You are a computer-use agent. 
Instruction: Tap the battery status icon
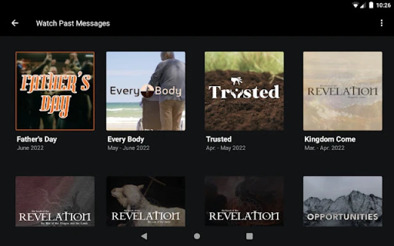tap(371, 5)
